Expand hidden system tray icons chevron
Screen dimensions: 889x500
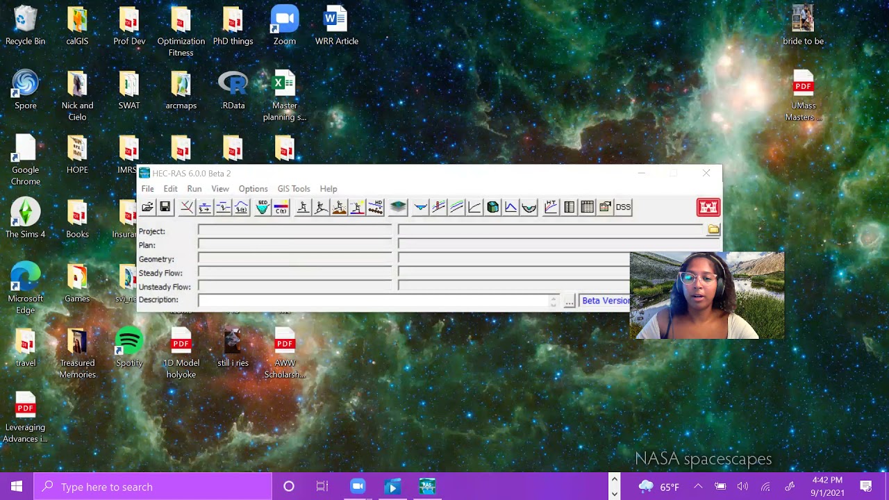click(698, 487)
